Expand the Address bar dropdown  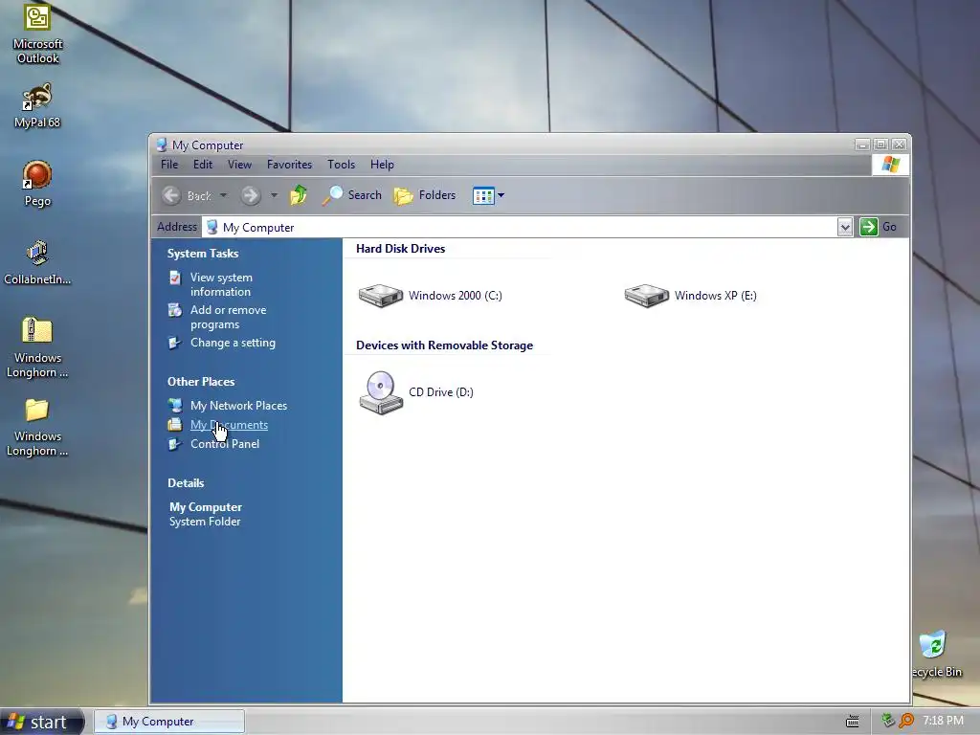tap(844, 228)
